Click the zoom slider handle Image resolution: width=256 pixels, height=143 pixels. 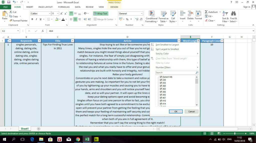pos(235,133)
